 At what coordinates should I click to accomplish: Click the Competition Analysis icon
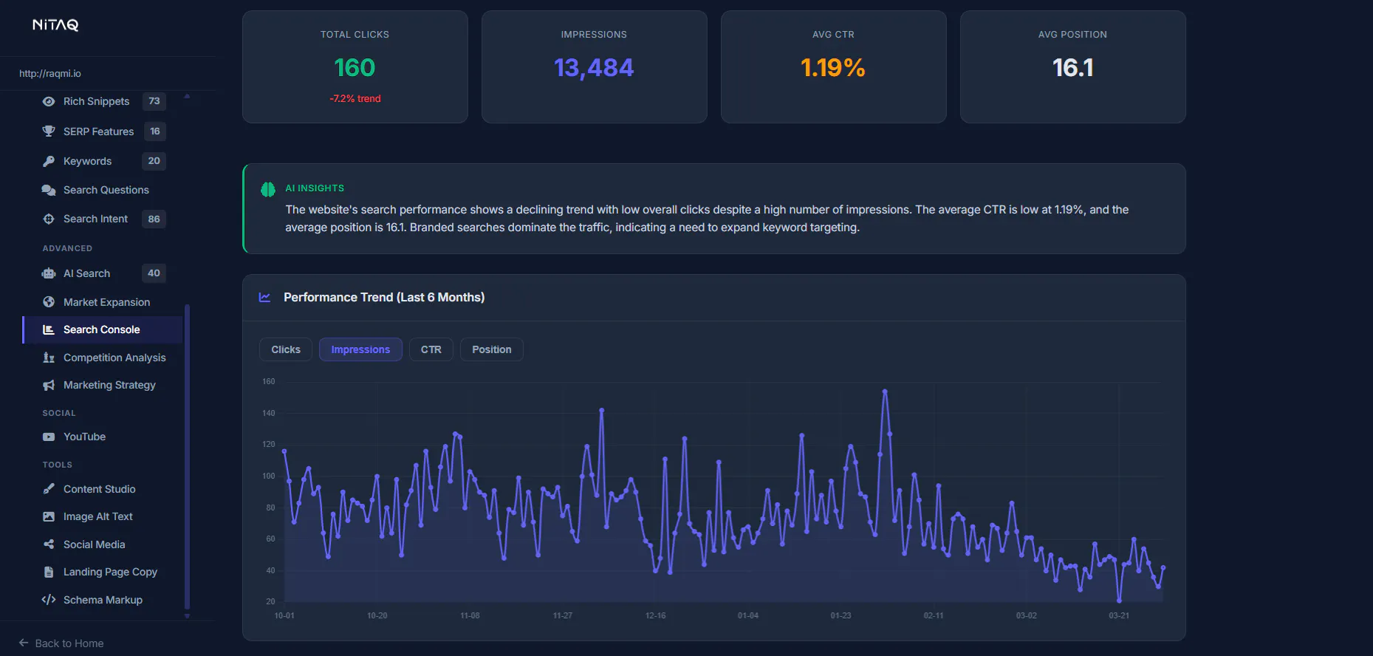coord(49,358)
